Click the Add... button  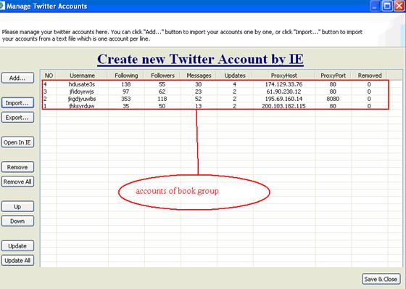pos(17,78)
